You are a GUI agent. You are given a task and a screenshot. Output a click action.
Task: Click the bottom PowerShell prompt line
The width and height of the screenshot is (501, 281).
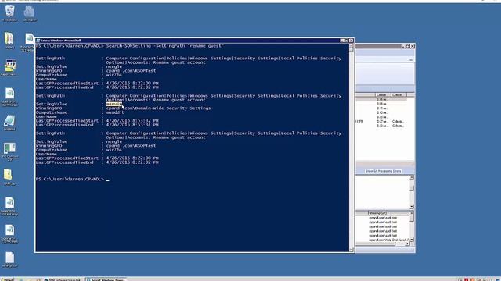[73, 179]
